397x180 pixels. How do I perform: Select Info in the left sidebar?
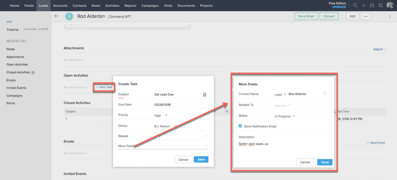pyautogui.click(x=9, y=22)
